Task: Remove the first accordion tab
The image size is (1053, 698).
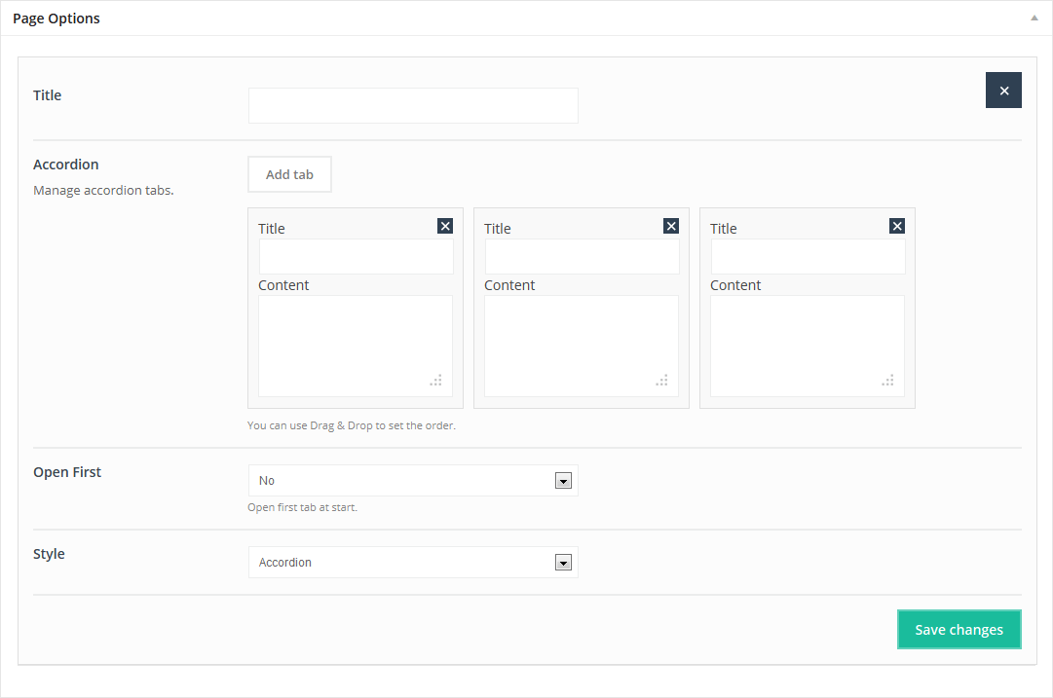Action: tap(445, 226)
